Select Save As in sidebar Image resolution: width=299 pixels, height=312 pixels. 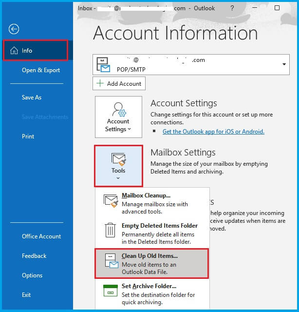[x=32, y=97]
